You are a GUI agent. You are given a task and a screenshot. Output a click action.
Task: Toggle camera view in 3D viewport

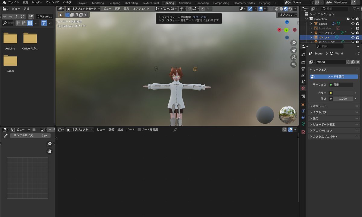[294, 57]
